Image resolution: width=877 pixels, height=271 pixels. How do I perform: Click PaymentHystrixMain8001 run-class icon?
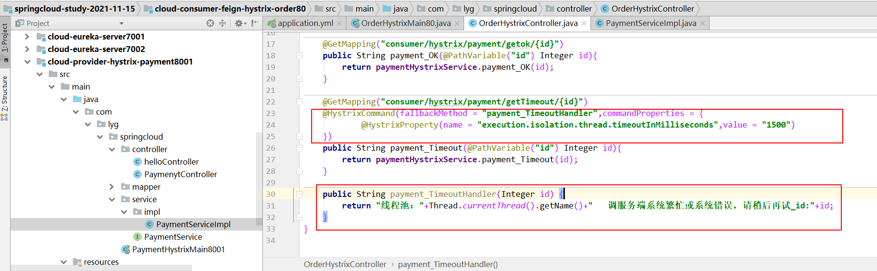[125, 249]
